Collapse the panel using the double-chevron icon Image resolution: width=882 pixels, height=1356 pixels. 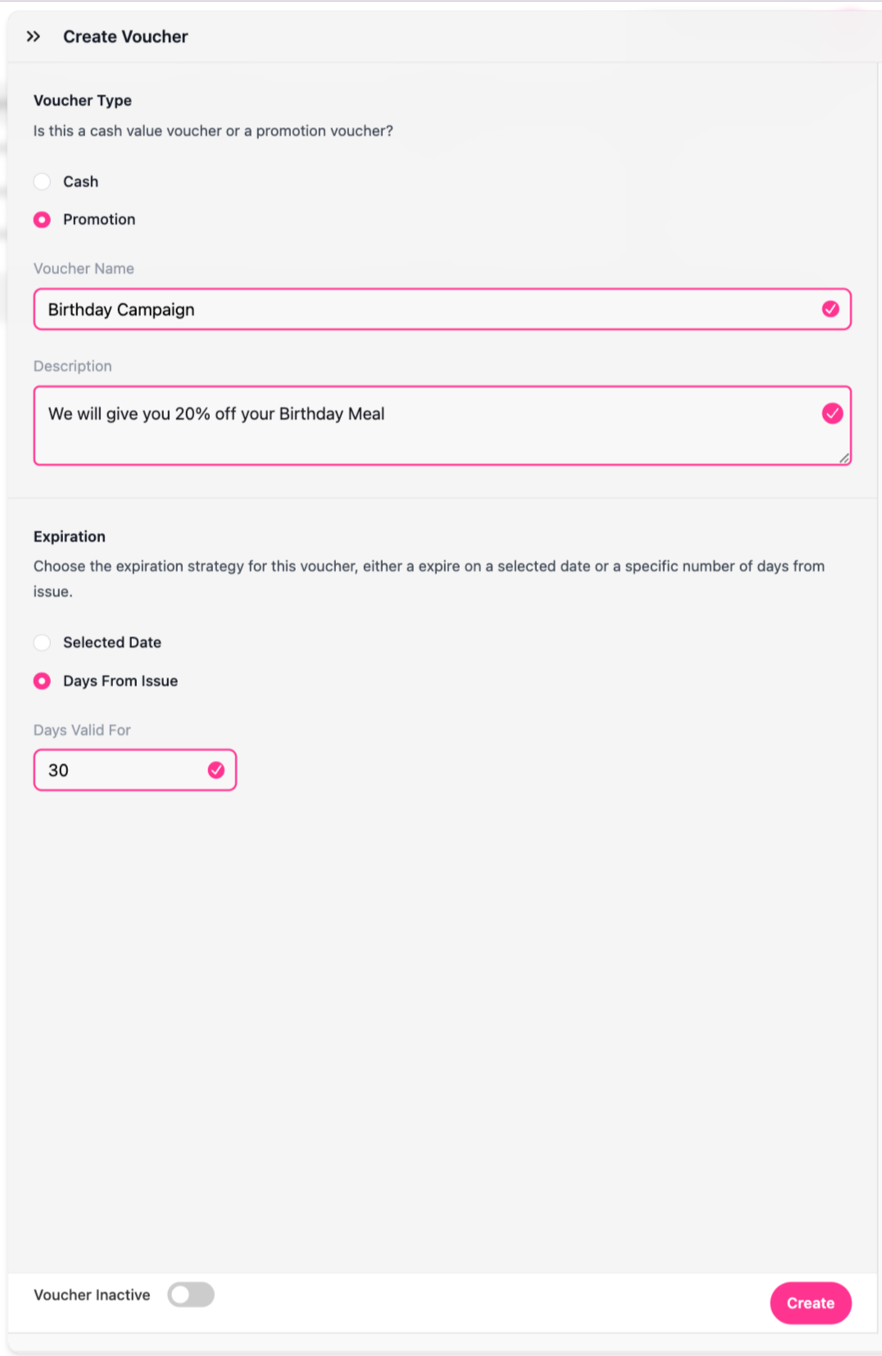33,36
